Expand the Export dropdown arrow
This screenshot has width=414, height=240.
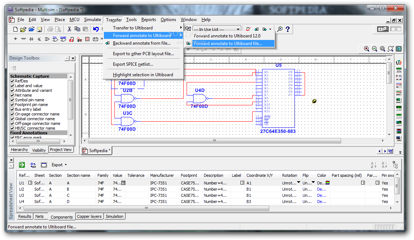pos(66,165)
